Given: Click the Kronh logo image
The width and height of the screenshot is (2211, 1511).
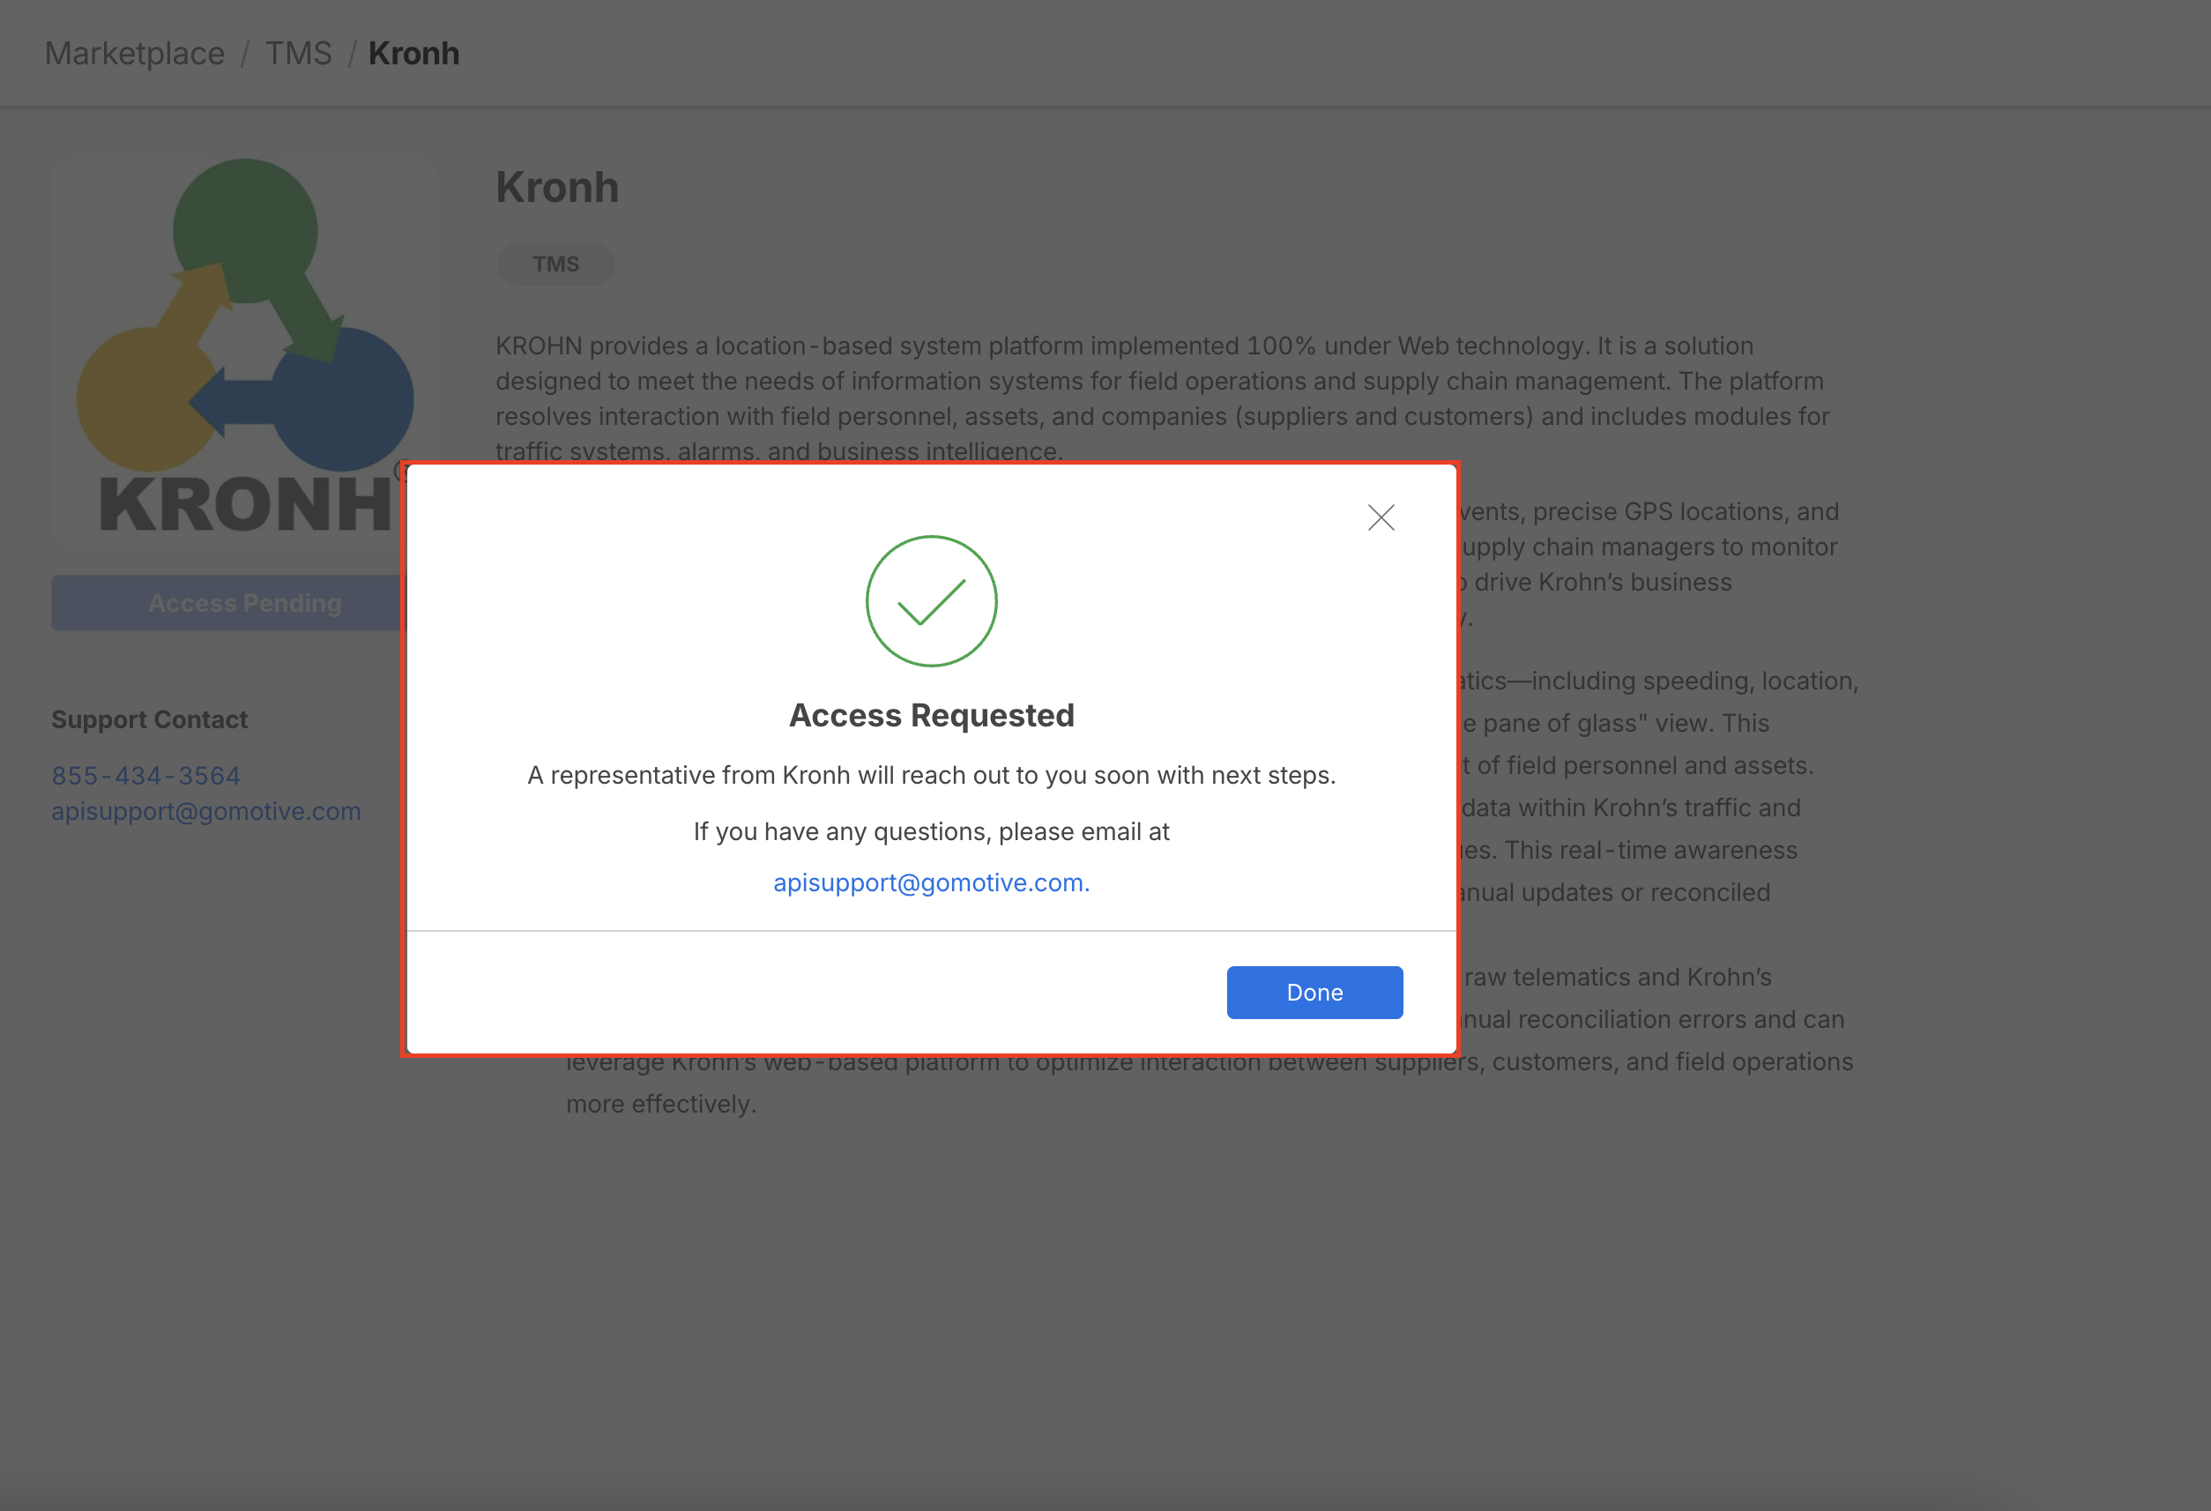Looking at the screenshot, I should pyautogui.click(x=245, y=349).
